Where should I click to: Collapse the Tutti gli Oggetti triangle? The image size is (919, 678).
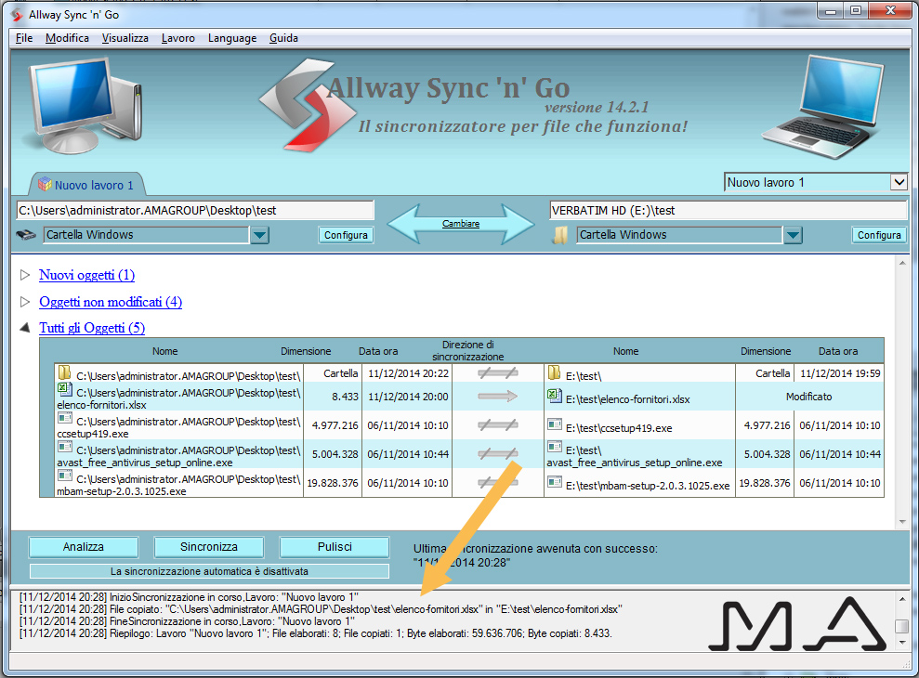click(x=24, y=328)
